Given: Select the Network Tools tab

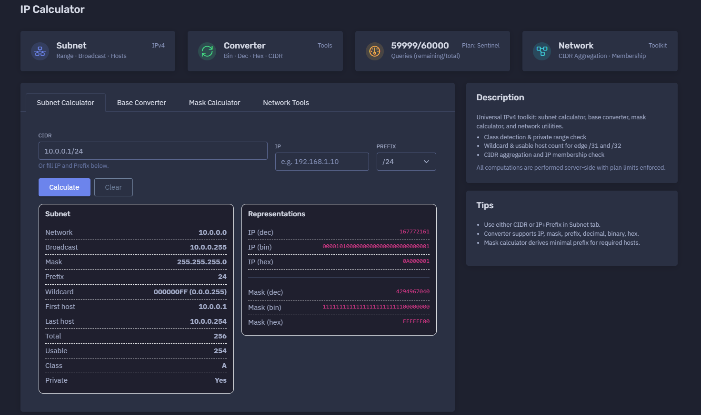Looking at the screenshot, I should click(286, 103).
